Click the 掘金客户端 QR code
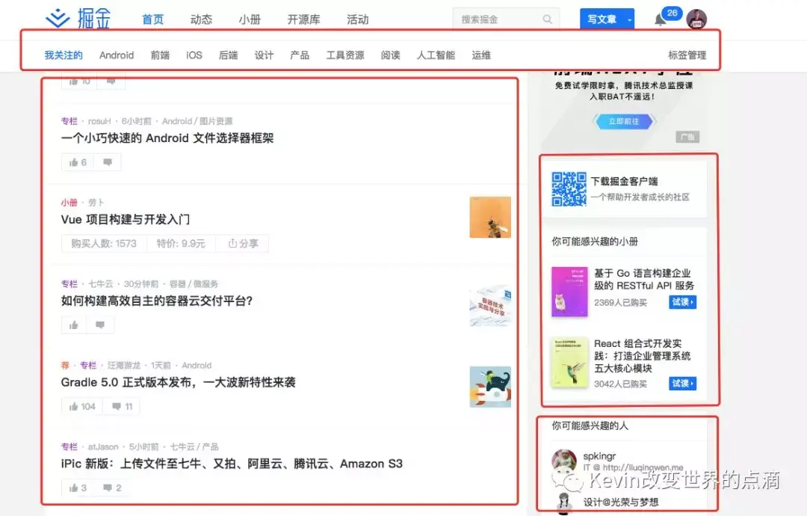Screen dimensions: 807x516 569,189
